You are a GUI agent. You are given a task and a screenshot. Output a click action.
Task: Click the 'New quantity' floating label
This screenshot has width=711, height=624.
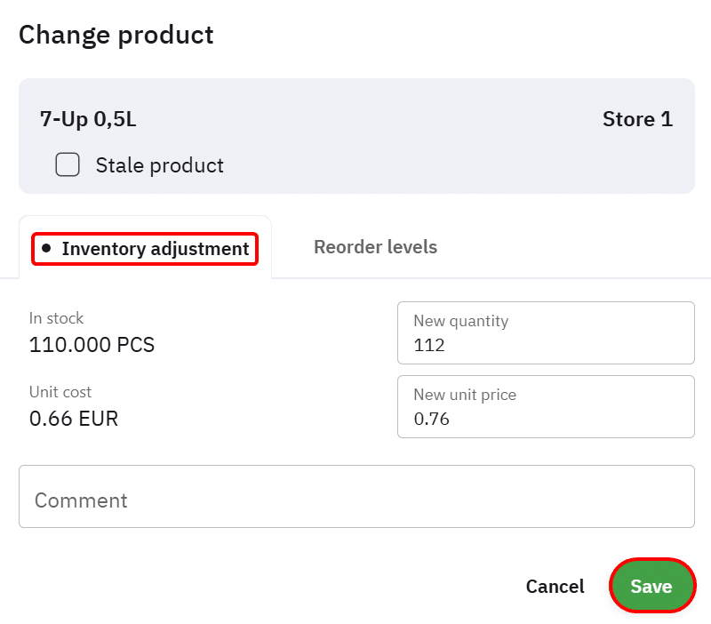(x=460, y=321)
